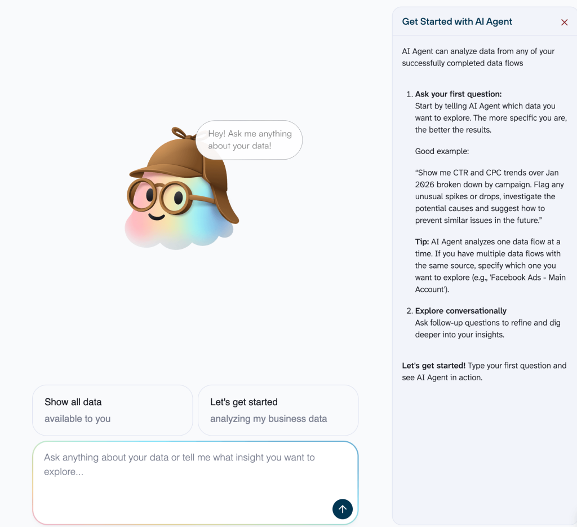
Task: Select the "Show all data" suggestion card
Action: (x=112, y=410)
